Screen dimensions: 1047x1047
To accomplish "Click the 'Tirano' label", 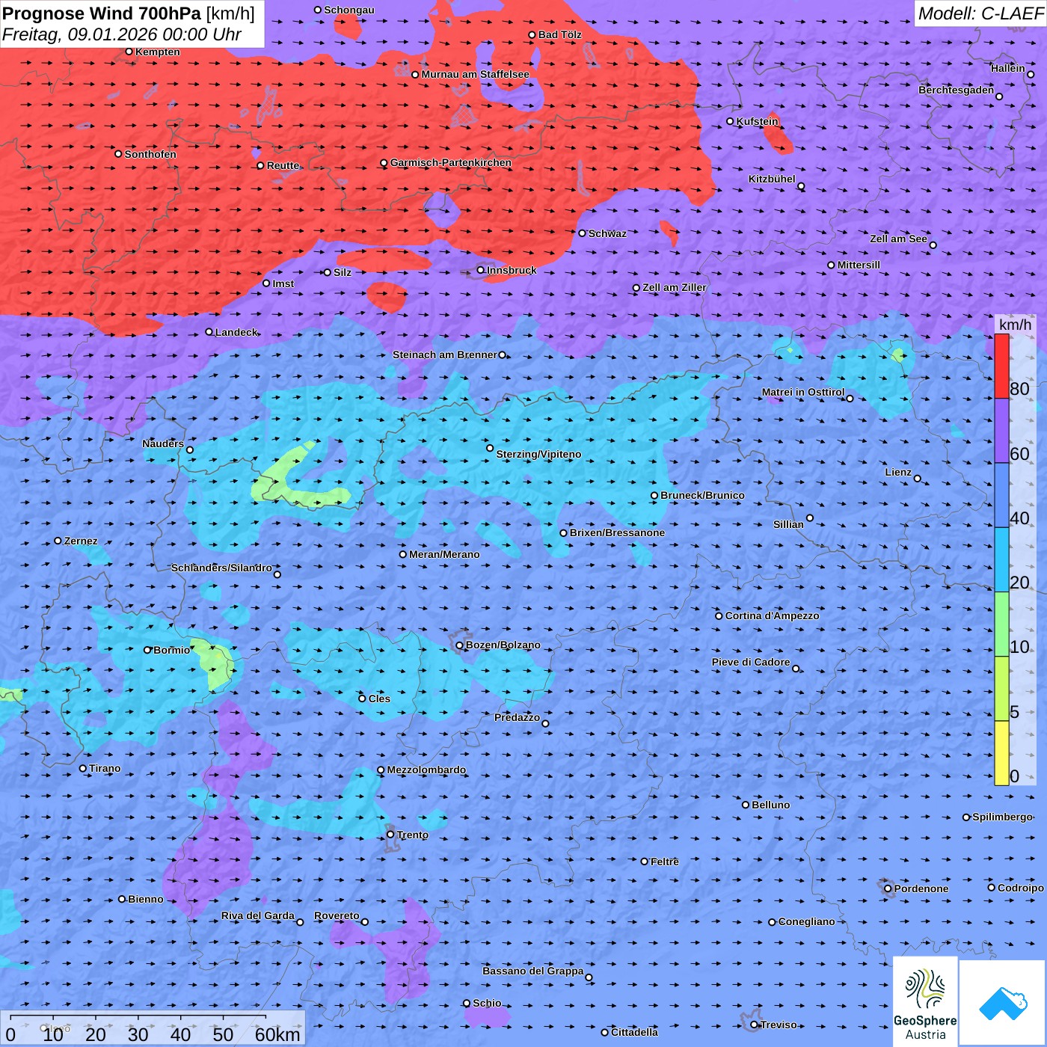I will pos(105,768).
